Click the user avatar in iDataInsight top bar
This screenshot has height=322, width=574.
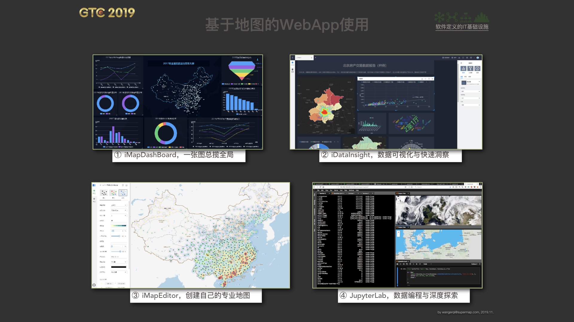(477, 58)
